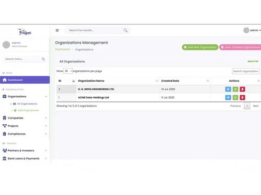Go to Next page of results
Screen dimensions: 261x195
pos(256,106)
